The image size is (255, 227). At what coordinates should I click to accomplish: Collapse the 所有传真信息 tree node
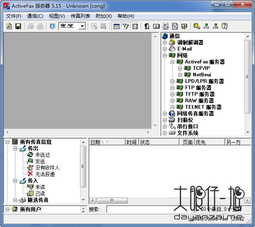8,142
